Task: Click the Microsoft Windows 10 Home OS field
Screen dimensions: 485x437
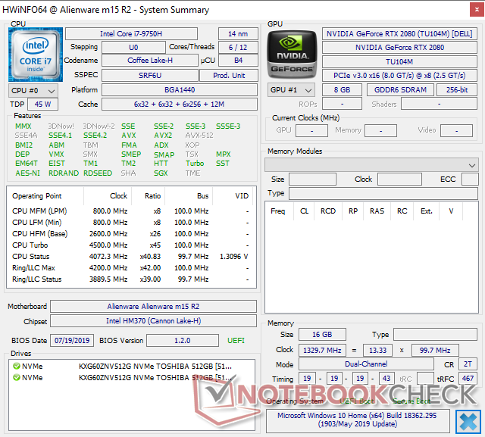Action: tap(357, 420)
